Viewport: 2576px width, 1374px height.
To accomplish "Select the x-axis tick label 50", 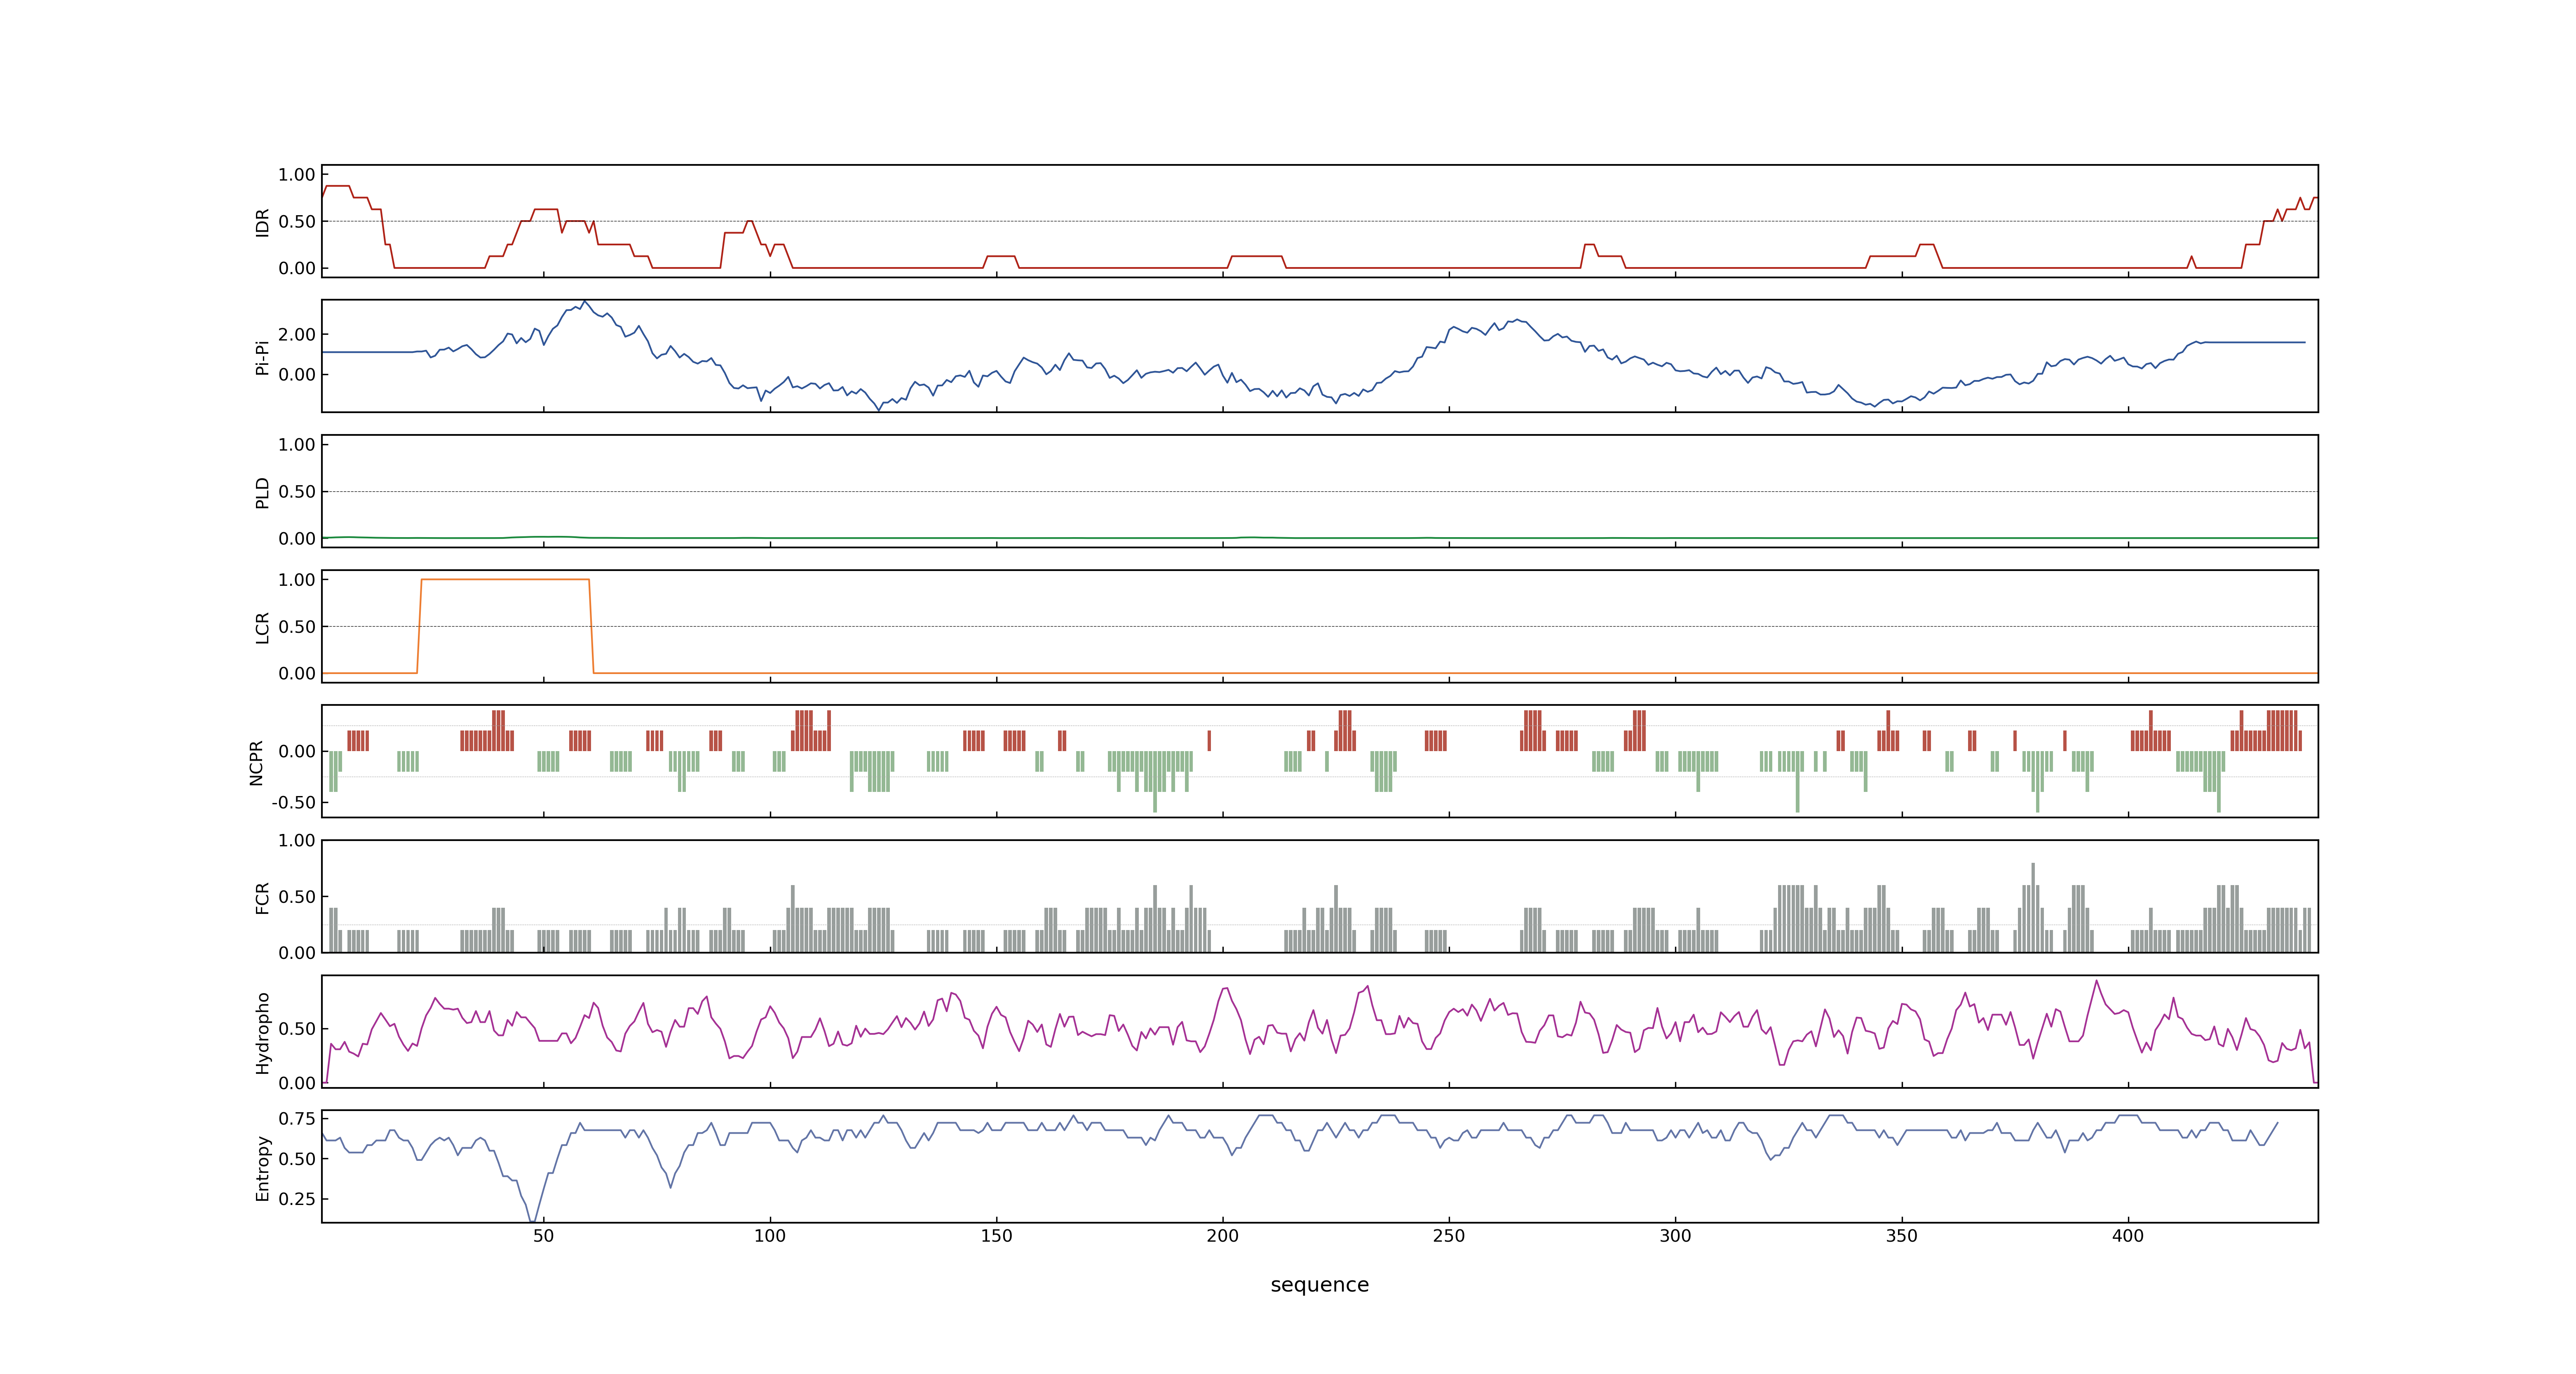I will (543, 1236).
